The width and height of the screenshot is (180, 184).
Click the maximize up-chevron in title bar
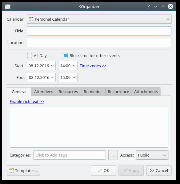(163, 6)
